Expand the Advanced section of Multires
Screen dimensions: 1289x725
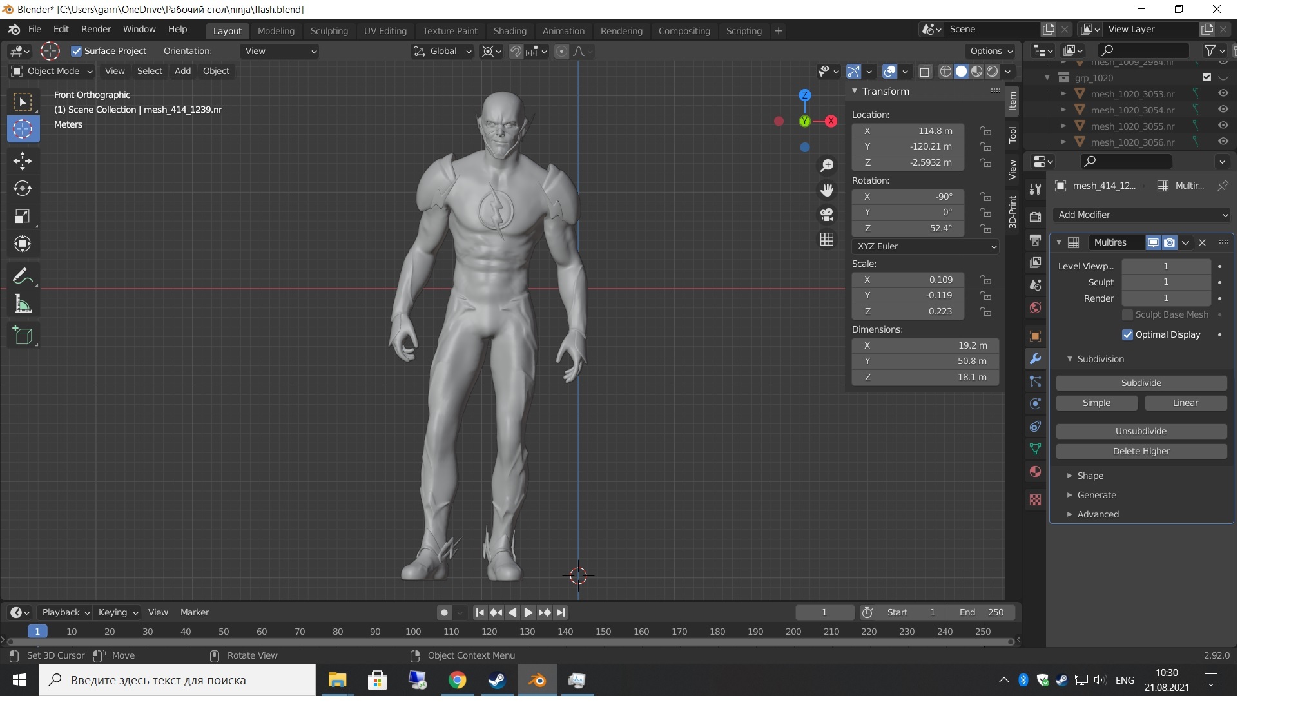click(x=1098, y=514)
